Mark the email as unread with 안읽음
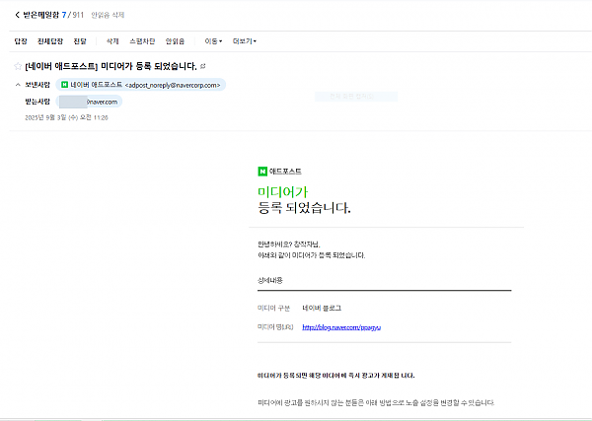 point(175,41)
